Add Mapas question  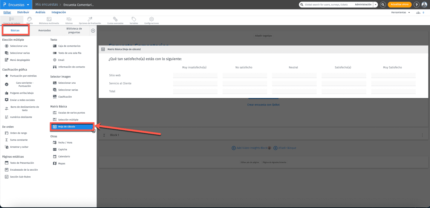59,163
